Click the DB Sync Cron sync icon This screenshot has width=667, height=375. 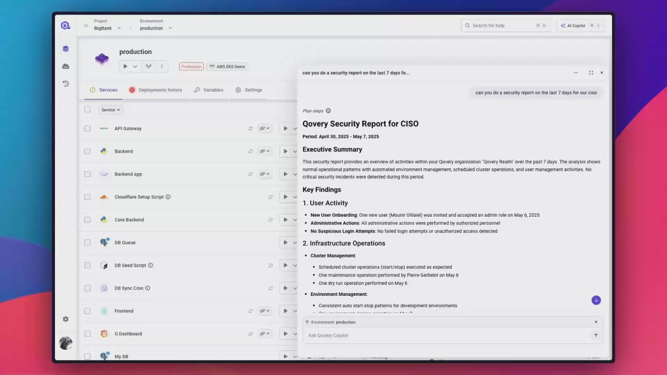[x=270, y=288]
